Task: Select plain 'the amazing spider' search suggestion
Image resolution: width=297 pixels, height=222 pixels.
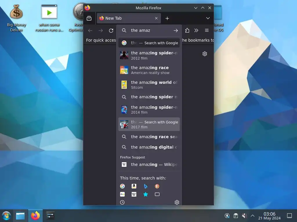Action: pyautogui.click(x=149, y=97)
